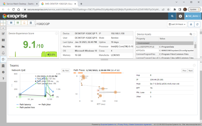Select the grid view icon in toolbar
Image resolution: width=202 pixels, height=126 pixels.
11,23
